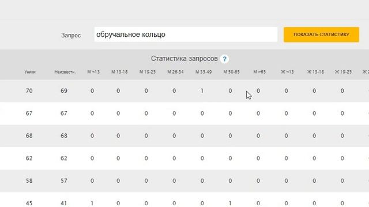Viewport: 369px width, 207px height.
Task: Click the Неизвестн. value 57
Action: coord(64,181)
